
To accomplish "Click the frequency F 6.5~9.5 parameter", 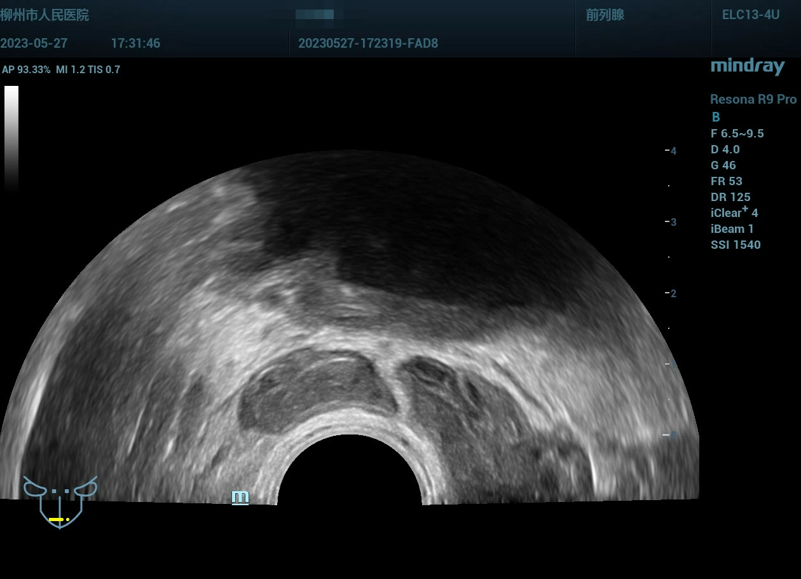I will (x=737, y=134).
